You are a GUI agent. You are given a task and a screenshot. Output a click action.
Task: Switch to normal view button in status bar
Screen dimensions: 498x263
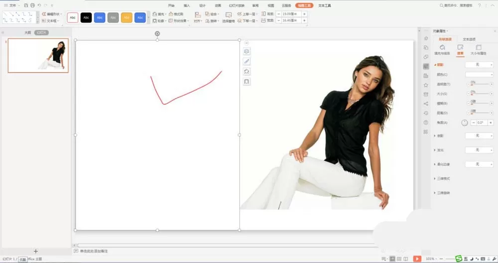pyautogui.click(x=392, y=259)
